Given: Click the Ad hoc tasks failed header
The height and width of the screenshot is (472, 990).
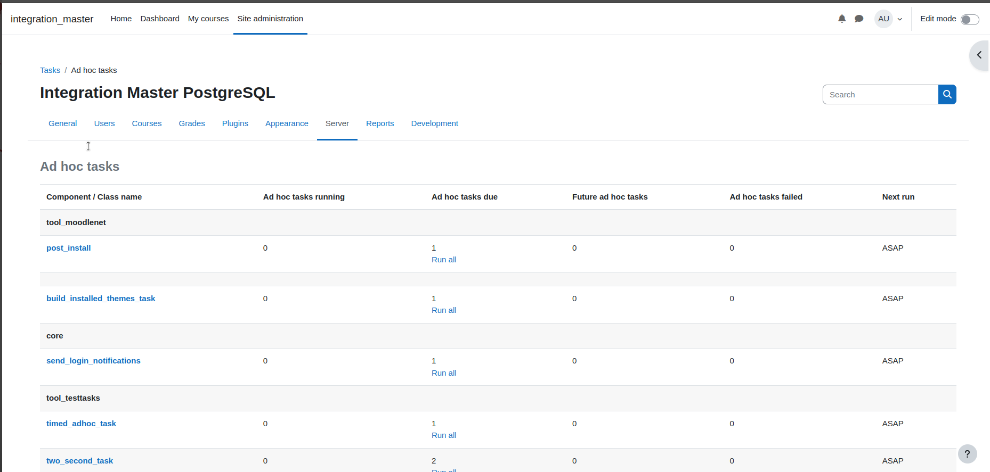Looking at the screenshot, I should 766,197.
